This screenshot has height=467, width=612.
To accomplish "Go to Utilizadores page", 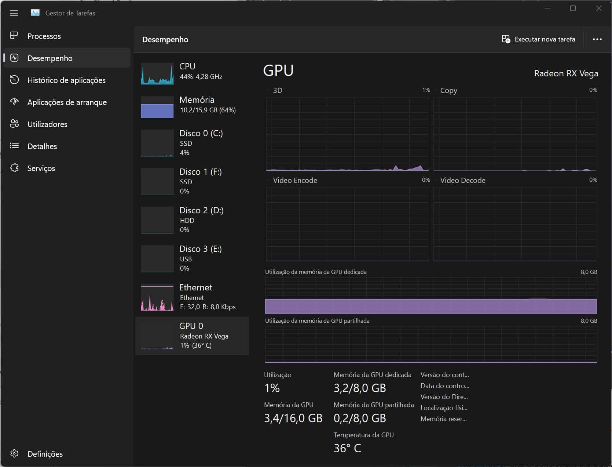I will pos(67,124).
